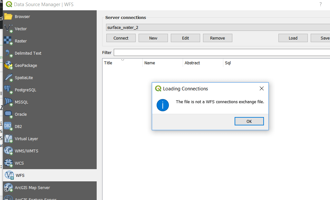Confirm with OK in the dialog
330x200 pixels.
249,121
